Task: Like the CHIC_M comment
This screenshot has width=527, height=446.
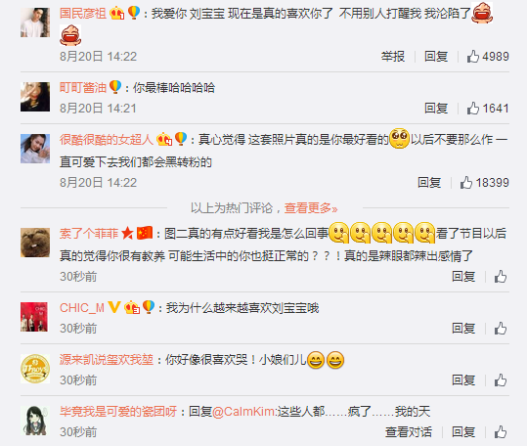Action: coord(501,329)
